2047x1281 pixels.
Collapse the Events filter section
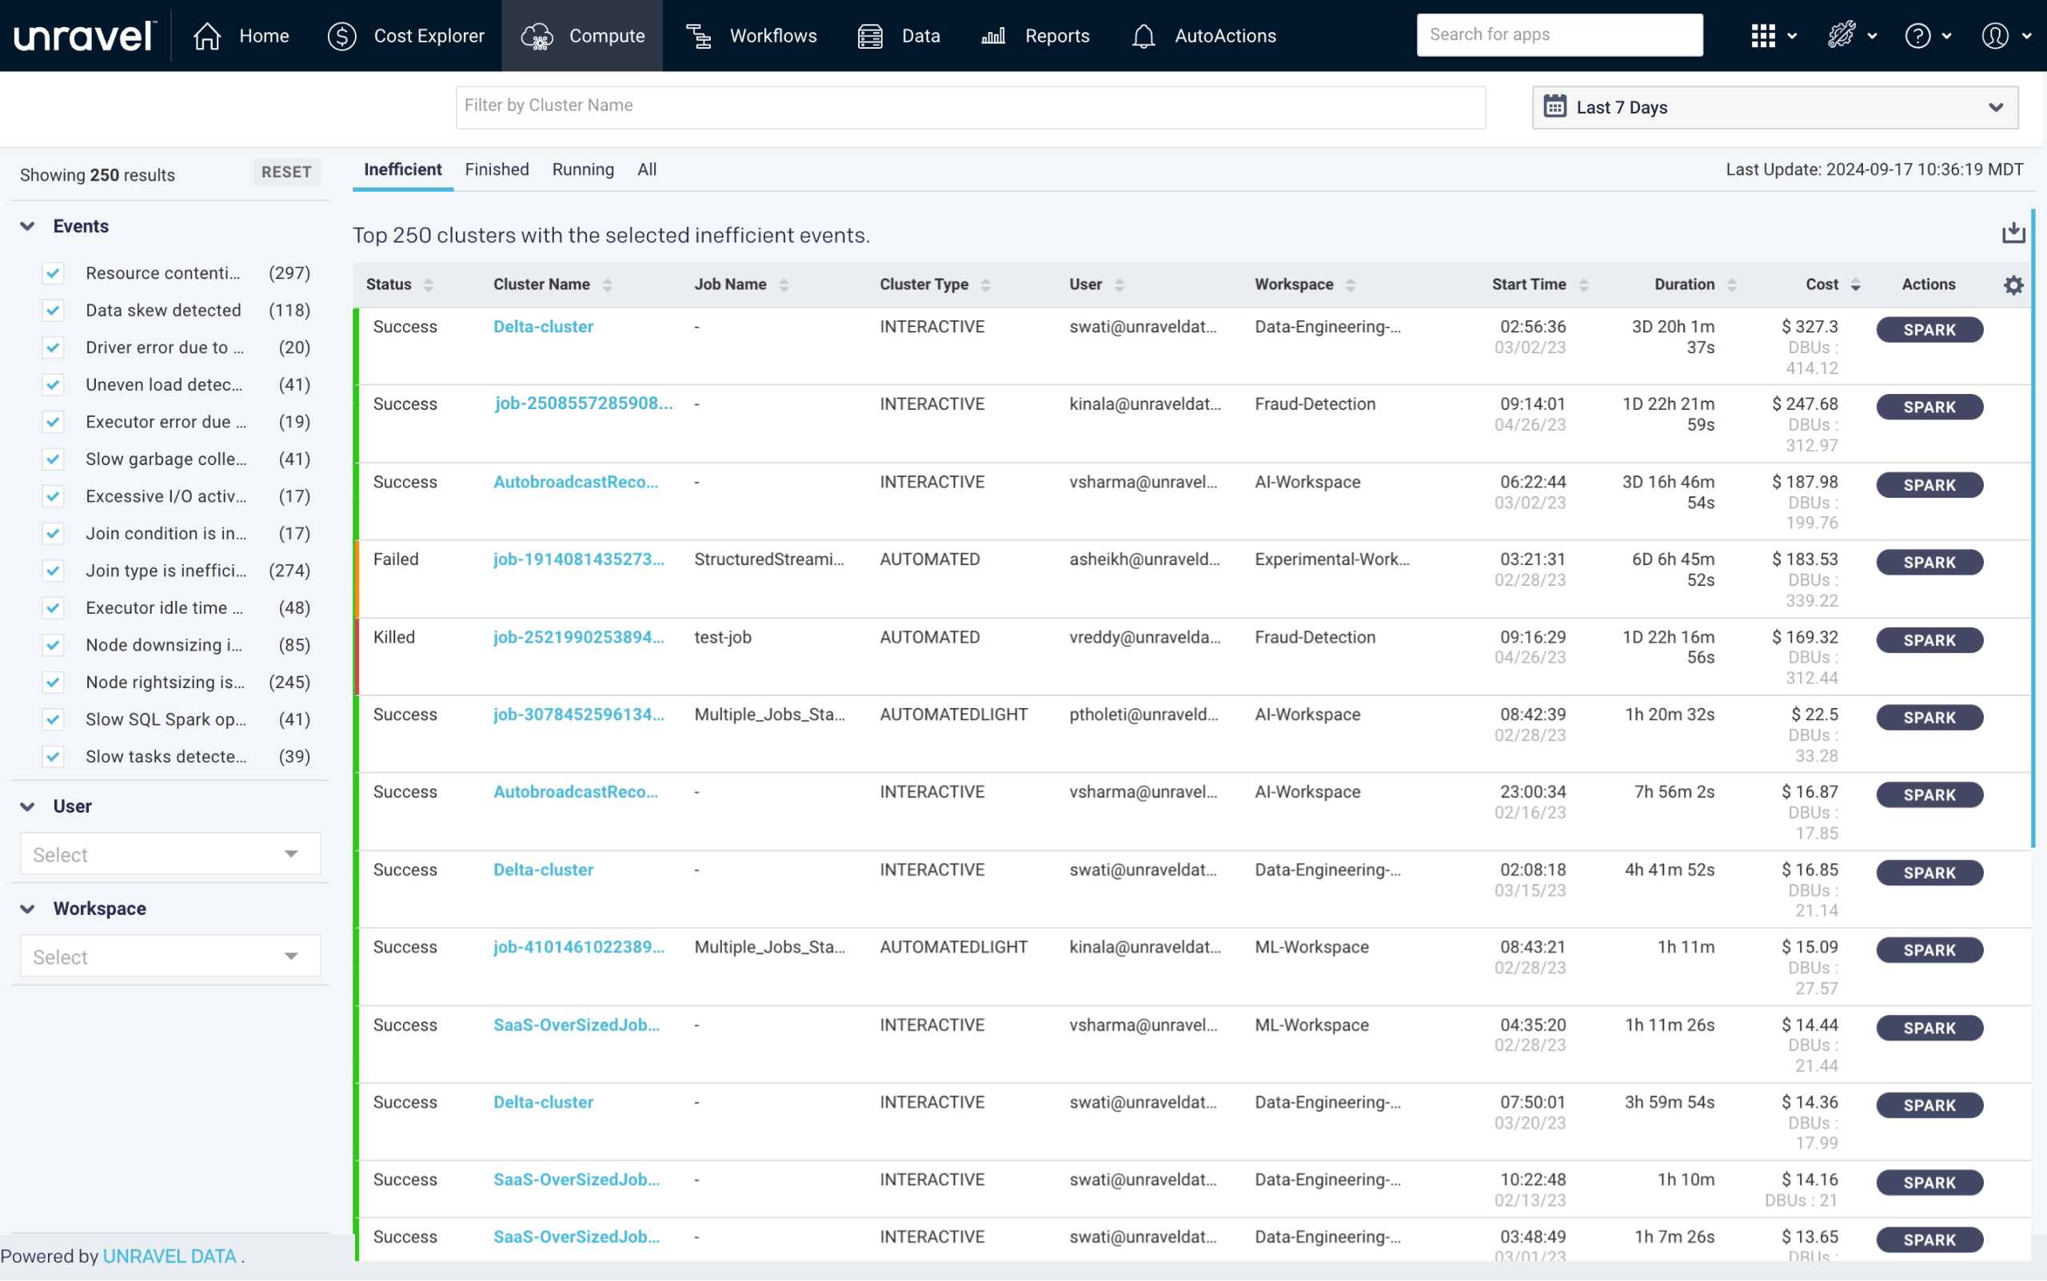click(x=28, y=226)
